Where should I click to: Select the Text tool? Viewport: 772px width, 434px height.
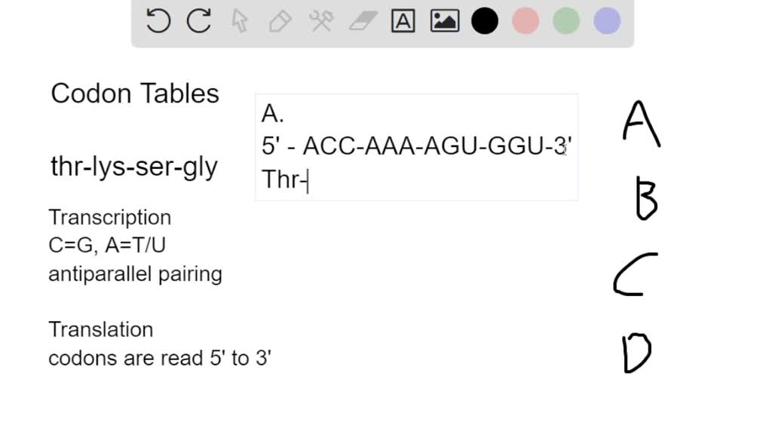click(404, 21)
